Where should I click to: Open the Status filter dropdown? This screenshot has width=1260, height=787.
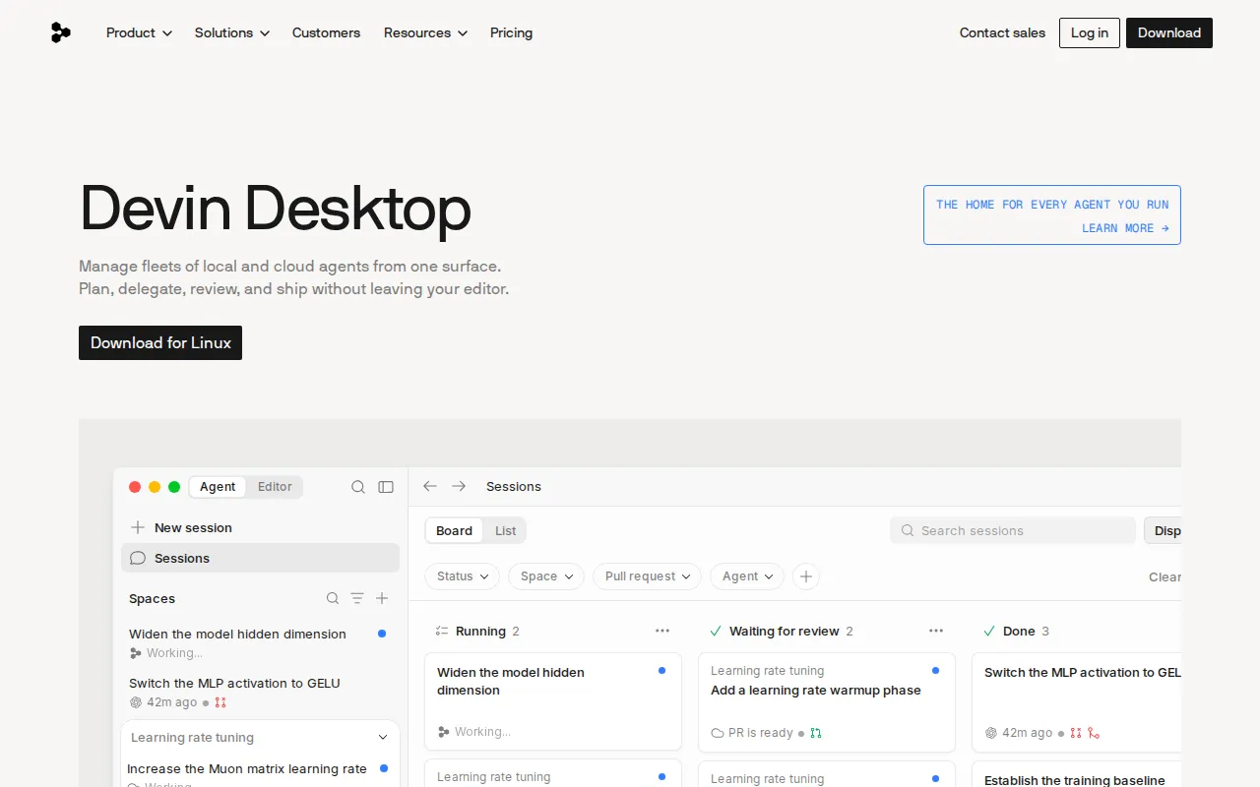(x=463, y=576)
